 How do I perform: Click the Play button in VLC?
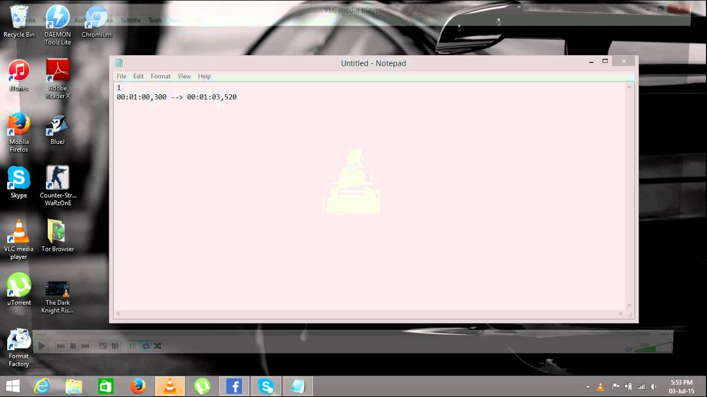(41, 346)
